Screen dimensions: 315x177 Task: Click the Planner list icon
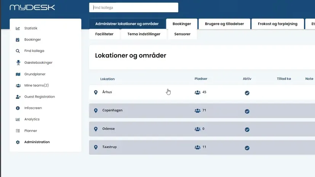tap(18, 131)
